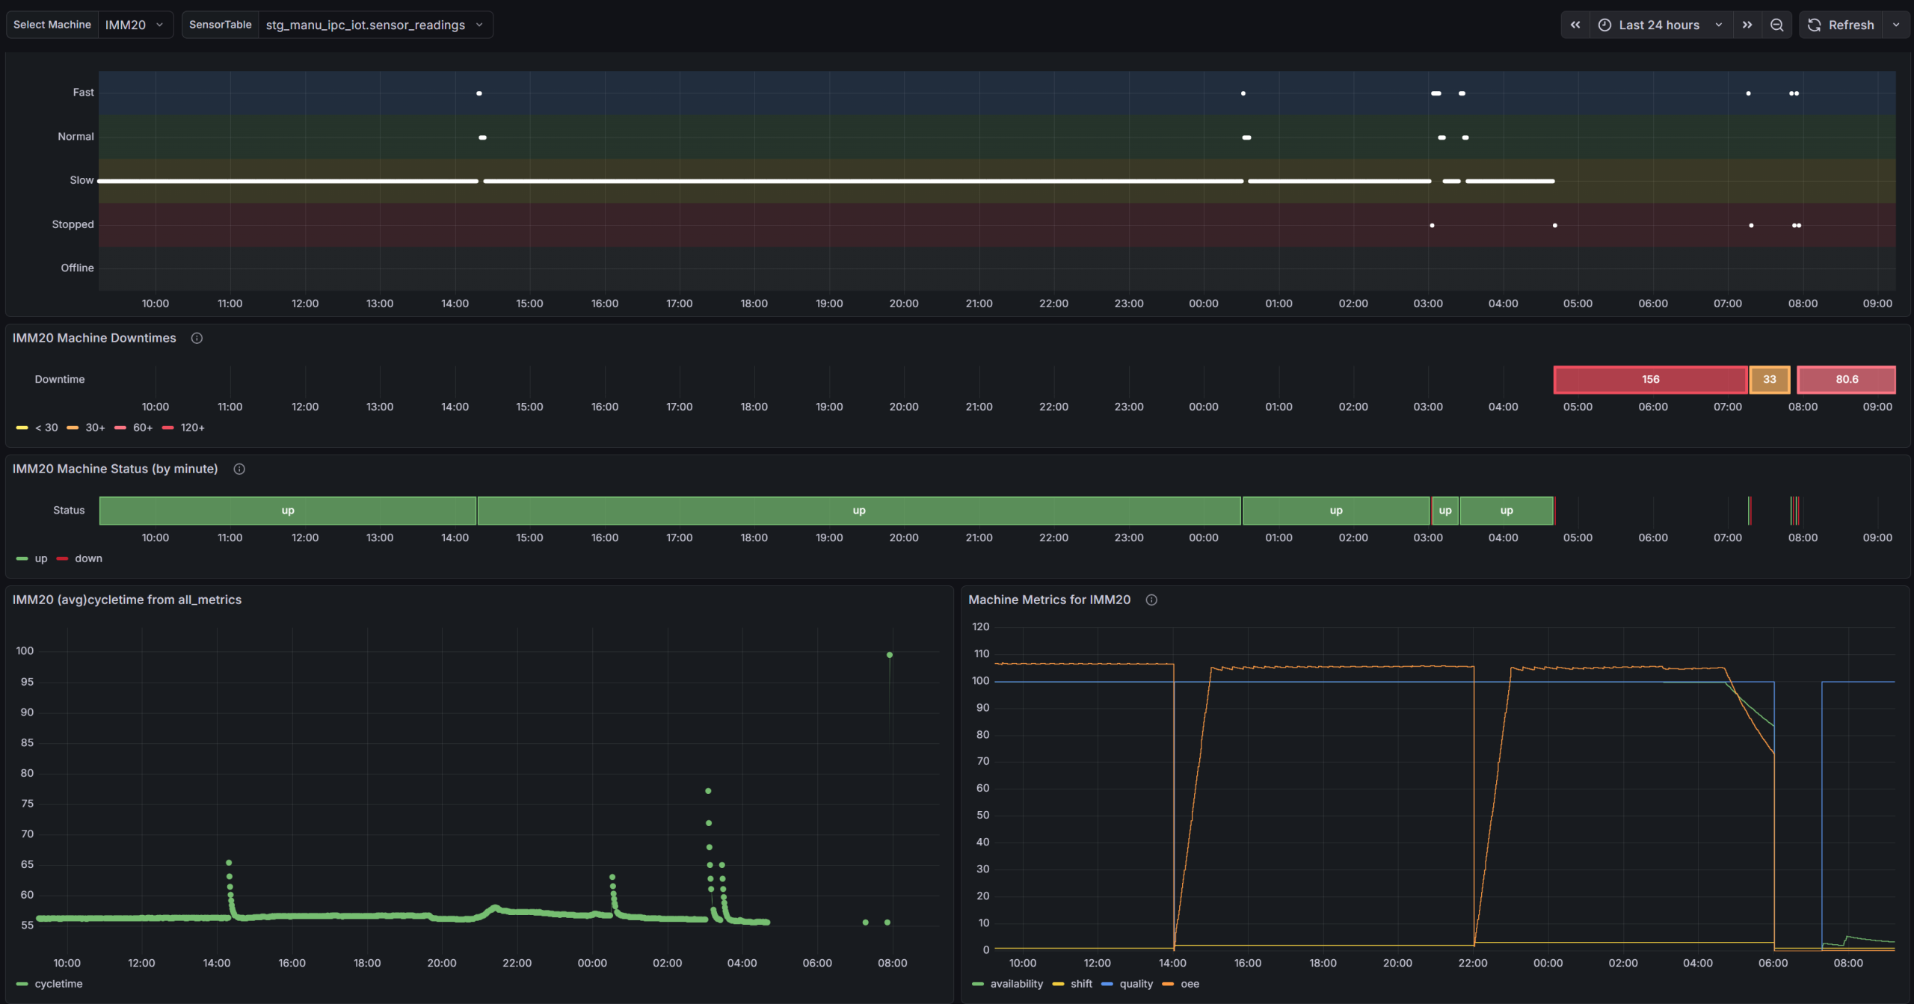1914x1004 pixels.
Task: Zoom out time range magnifier icon
Action: click(x=1777, y=25)
